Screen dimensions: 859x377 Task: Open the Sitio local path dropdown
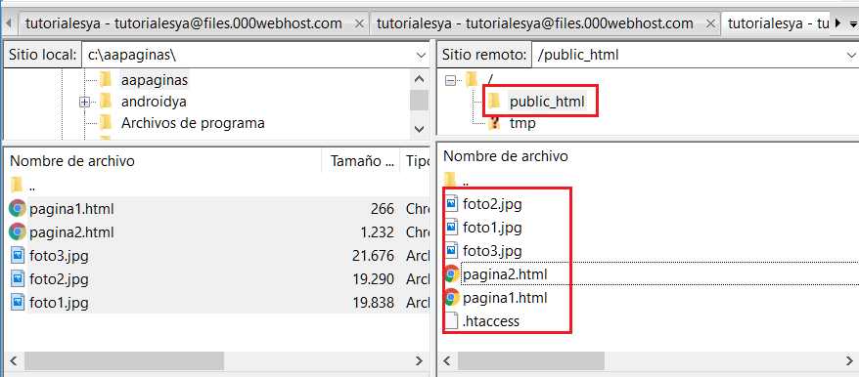pyautogui.click(x=422, y=55)
